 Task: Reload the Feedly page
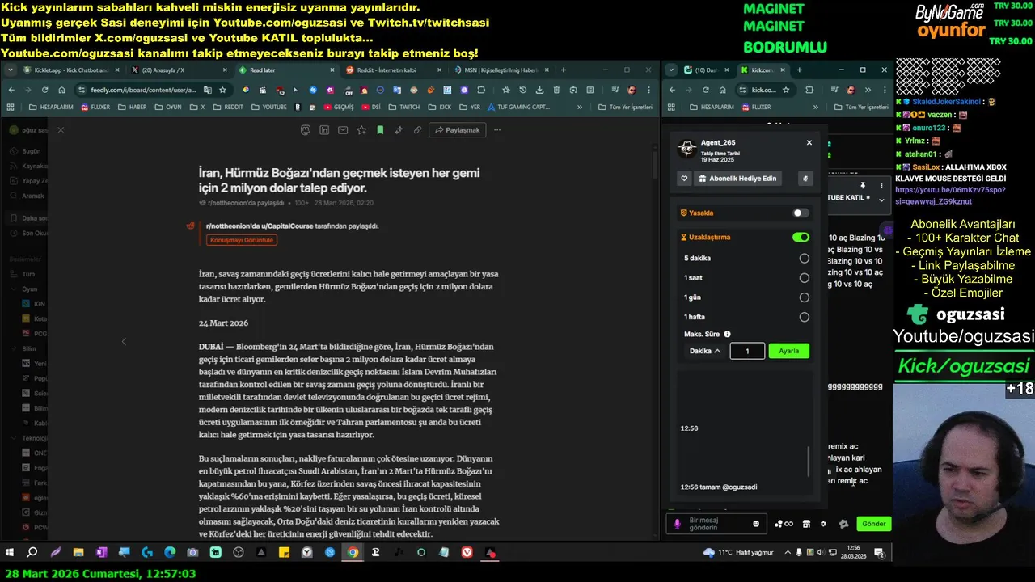click(44, 90)
